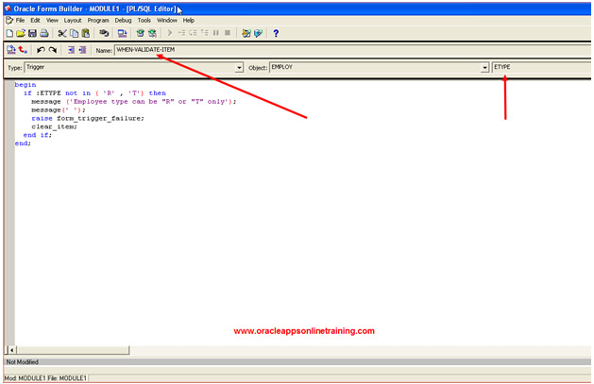The width and height of the screenshot is (594, 384).
Task: Click the Open file folder icon
Action: click(20, 33)
